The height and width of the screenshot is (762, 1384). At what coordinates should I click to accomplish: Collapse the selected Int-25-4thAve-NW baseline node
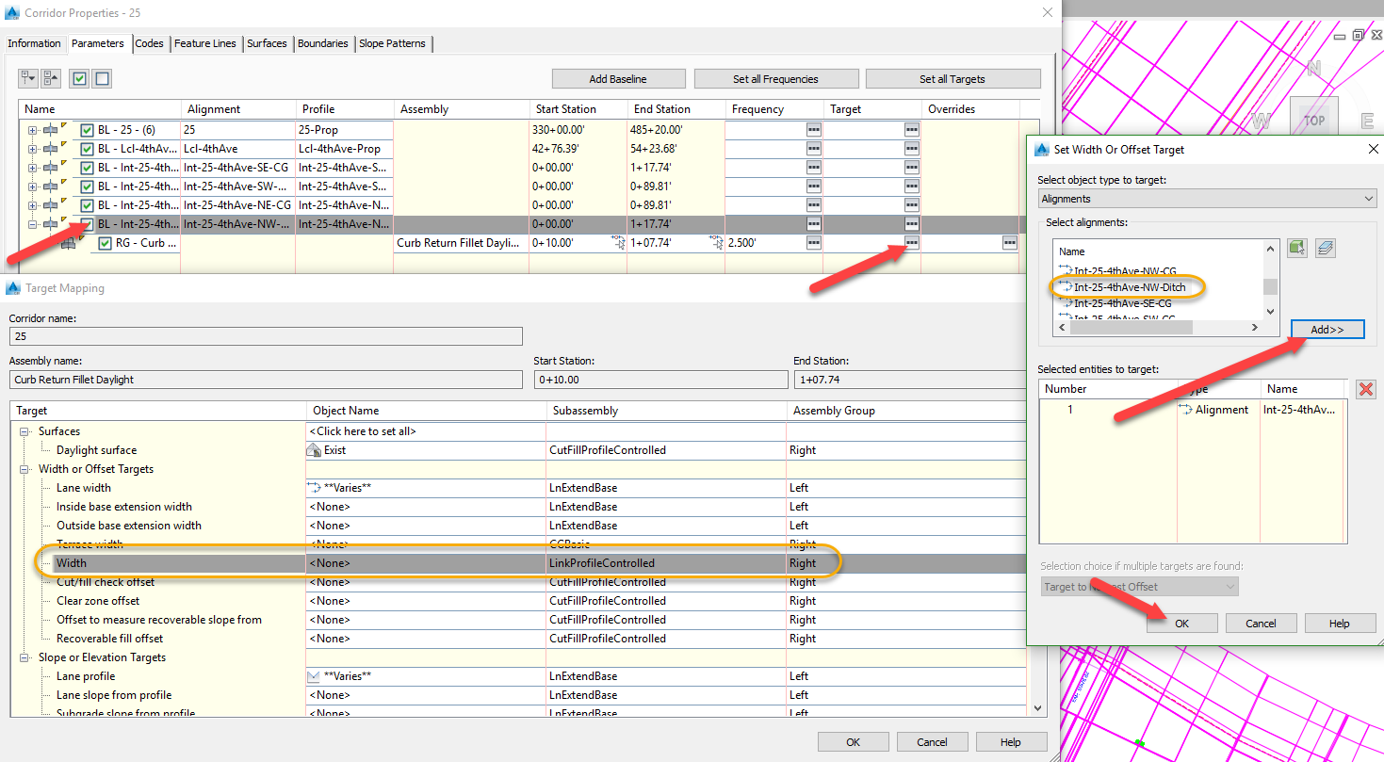[x=33, y=224]
